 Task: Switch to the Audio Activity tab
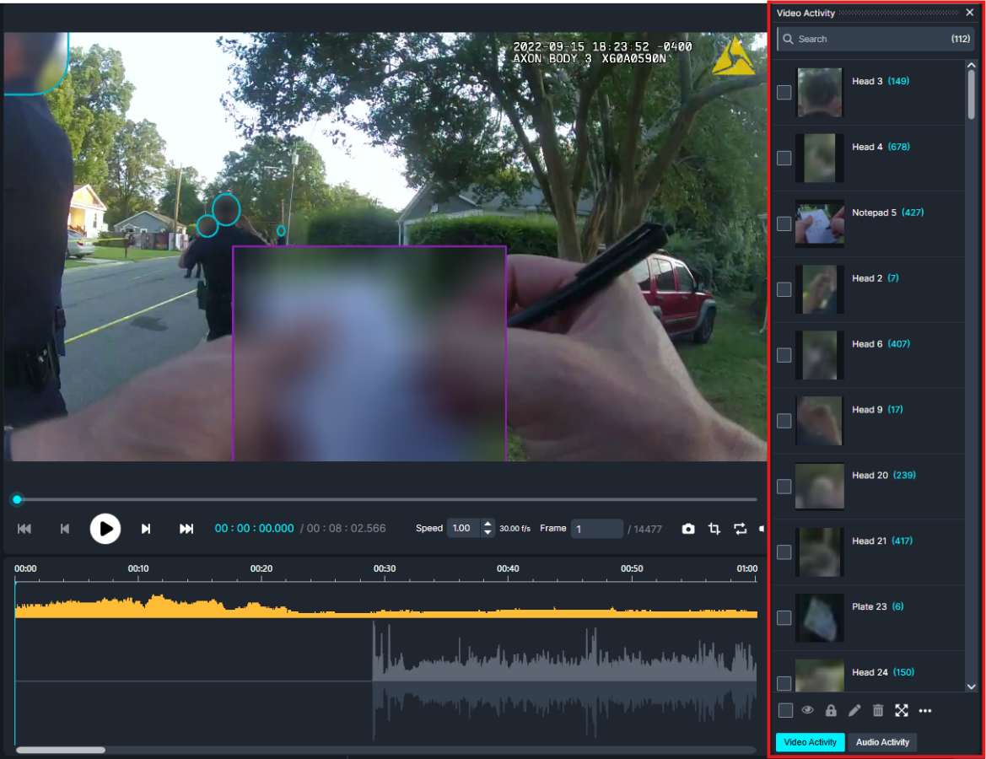pyautogui.click(x=882, y=742)
